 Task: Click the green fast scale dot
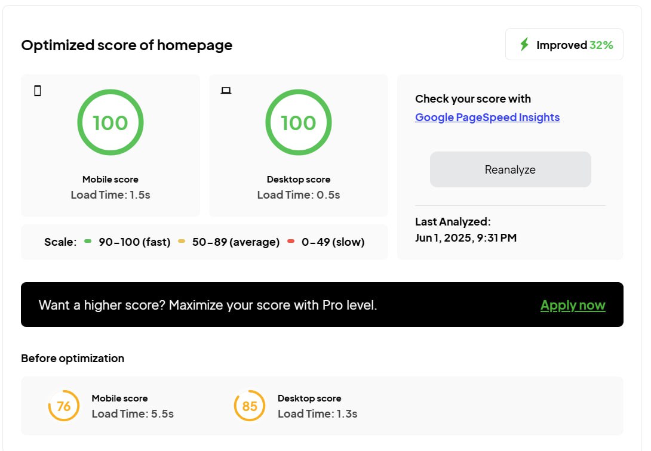click(88, 242)
